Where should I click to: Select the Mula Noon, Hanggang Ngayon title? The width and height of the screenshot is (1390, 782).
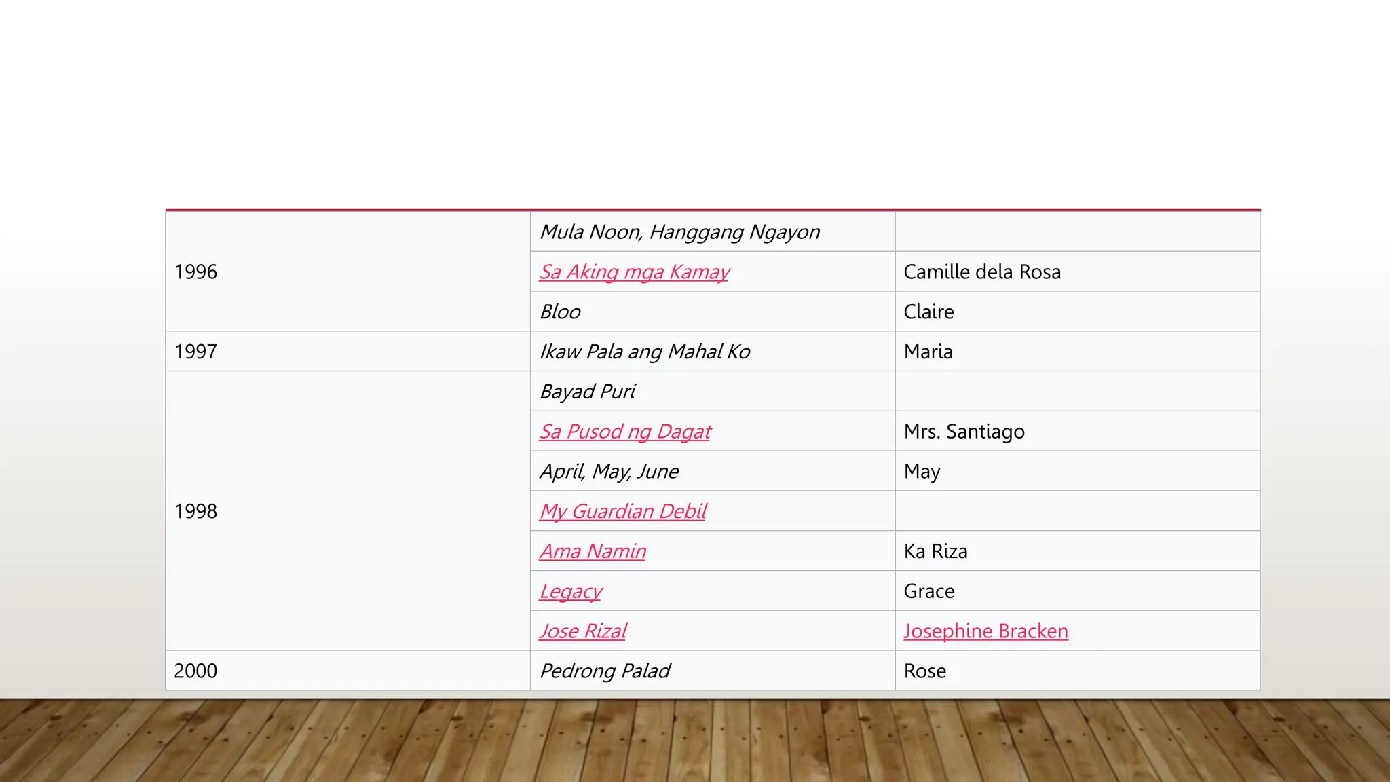click(x=679, y=232)
